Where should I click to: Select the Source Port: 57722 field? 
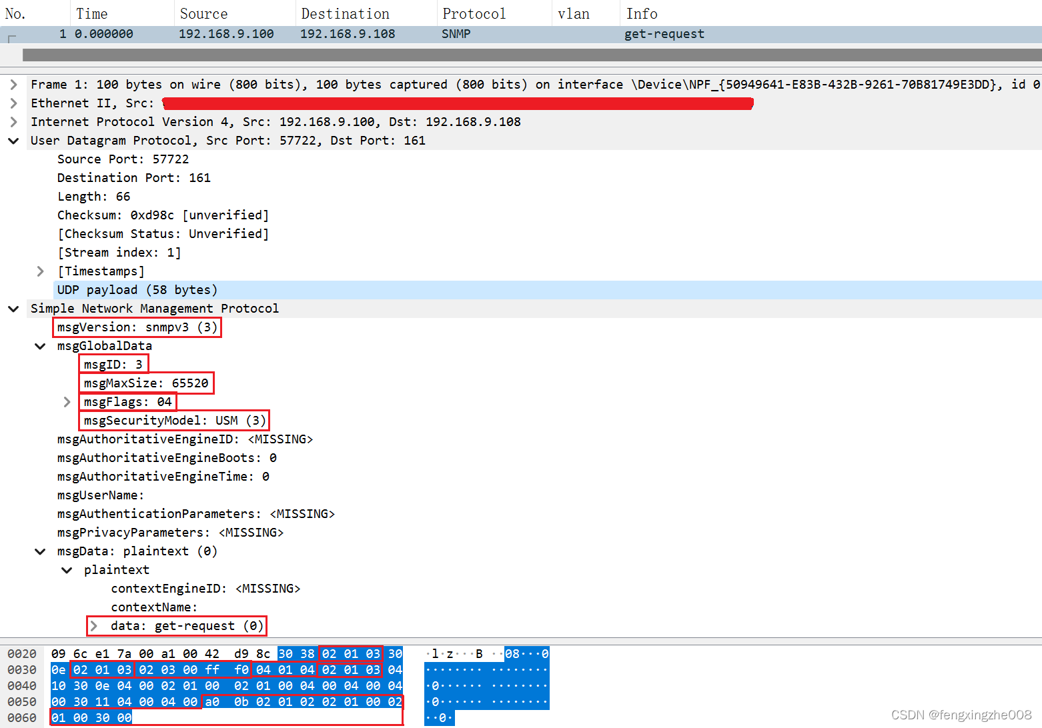(123, 159)
